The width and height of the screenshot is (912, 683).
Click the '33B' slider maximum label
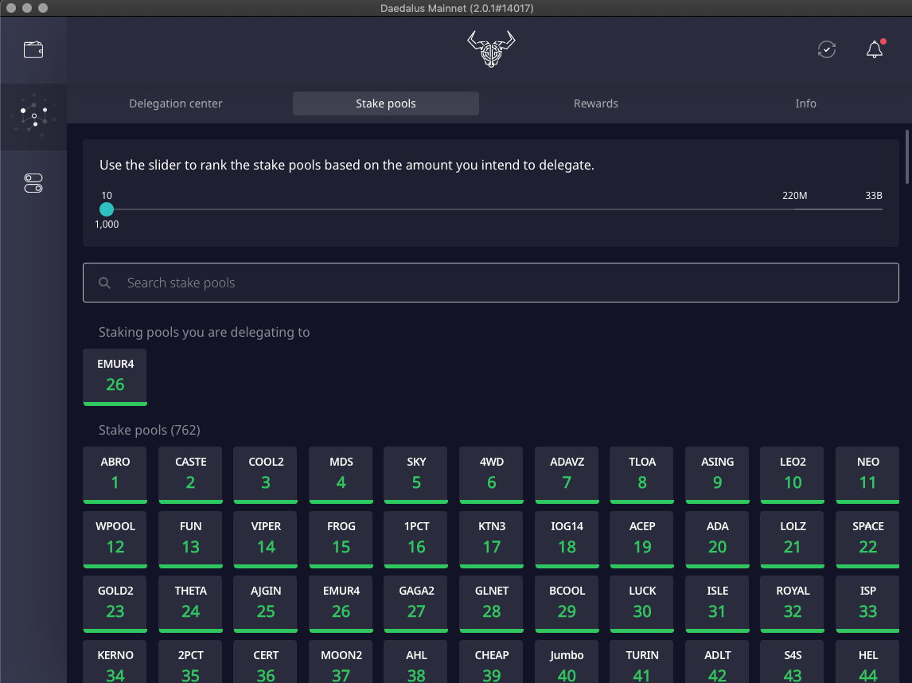(874, 196)
